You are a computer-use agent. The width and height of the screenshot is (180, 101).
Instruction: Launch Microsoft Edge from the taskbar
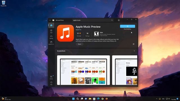point(98,99)
